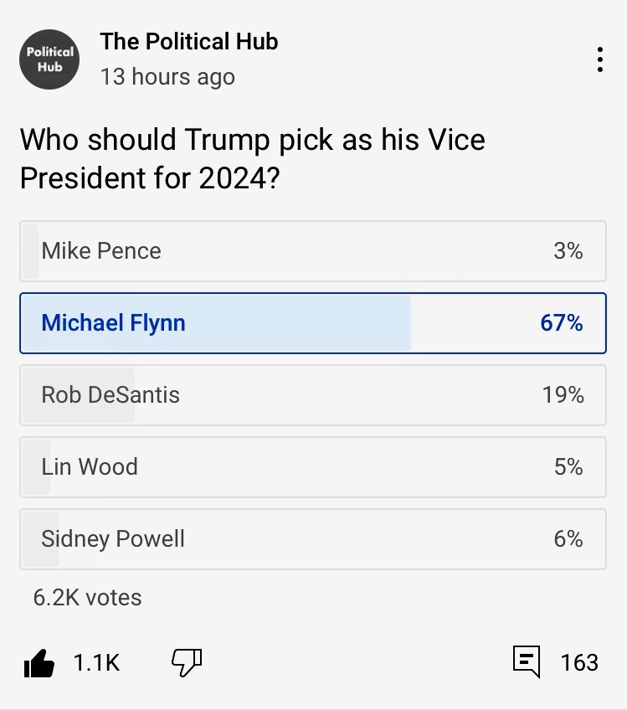Click the 5% result beside Lin Wood
Viewport: 627px width, 710px height.
point(568,466)
